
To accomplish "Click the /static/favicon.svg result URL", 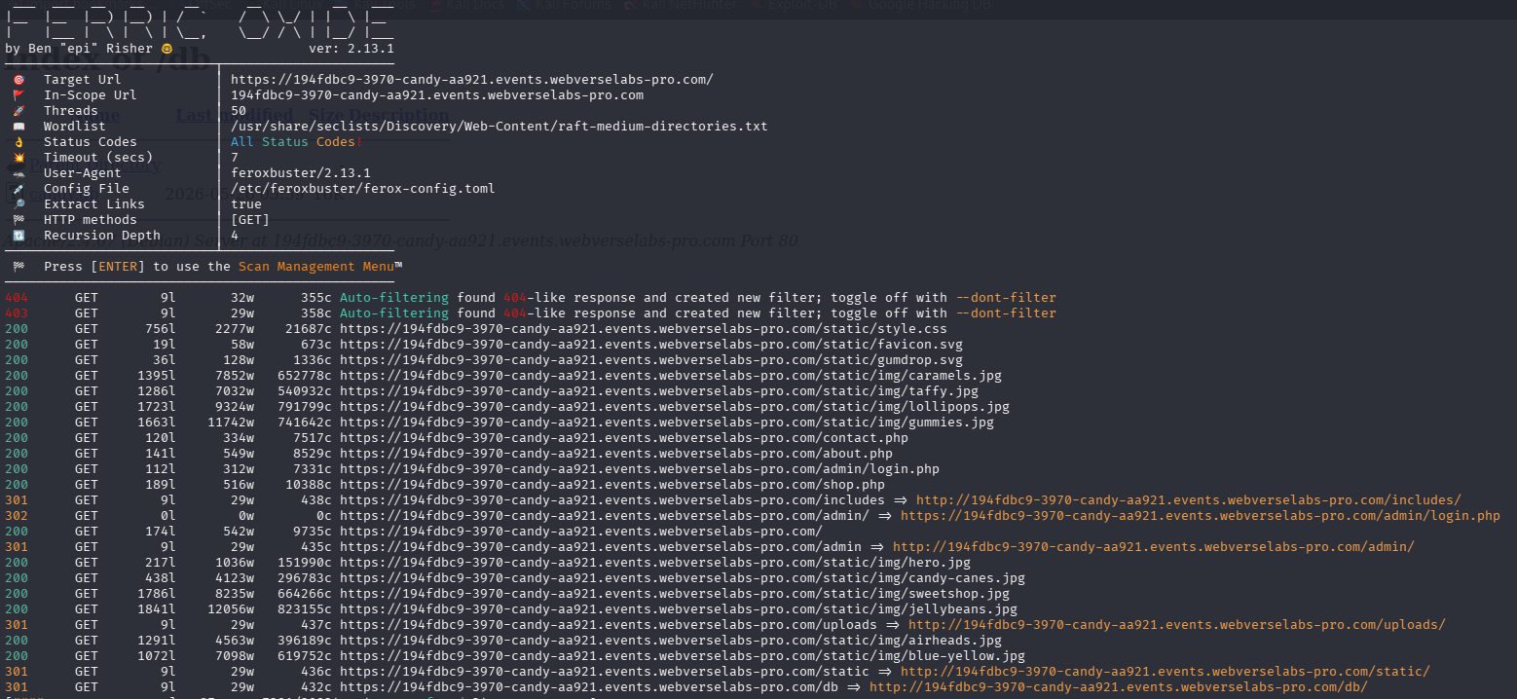I will pyautogui.click(x=651, y=345).
